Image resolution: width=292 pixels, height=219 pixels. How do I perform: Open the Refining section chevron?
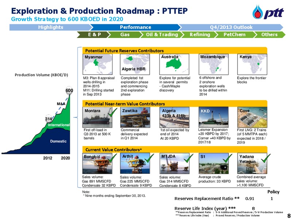(200, 35)
